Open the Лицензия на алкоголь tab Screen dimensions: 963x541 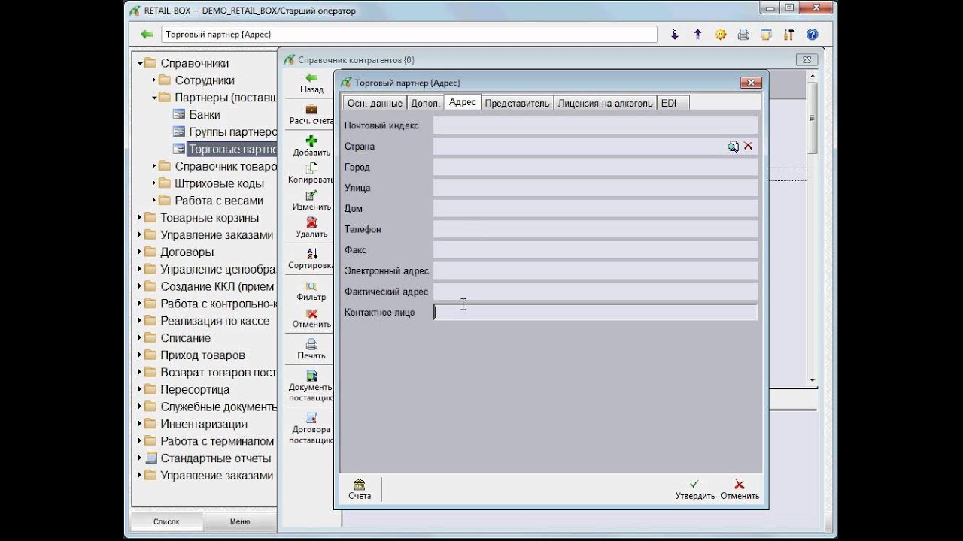point(605,103)
